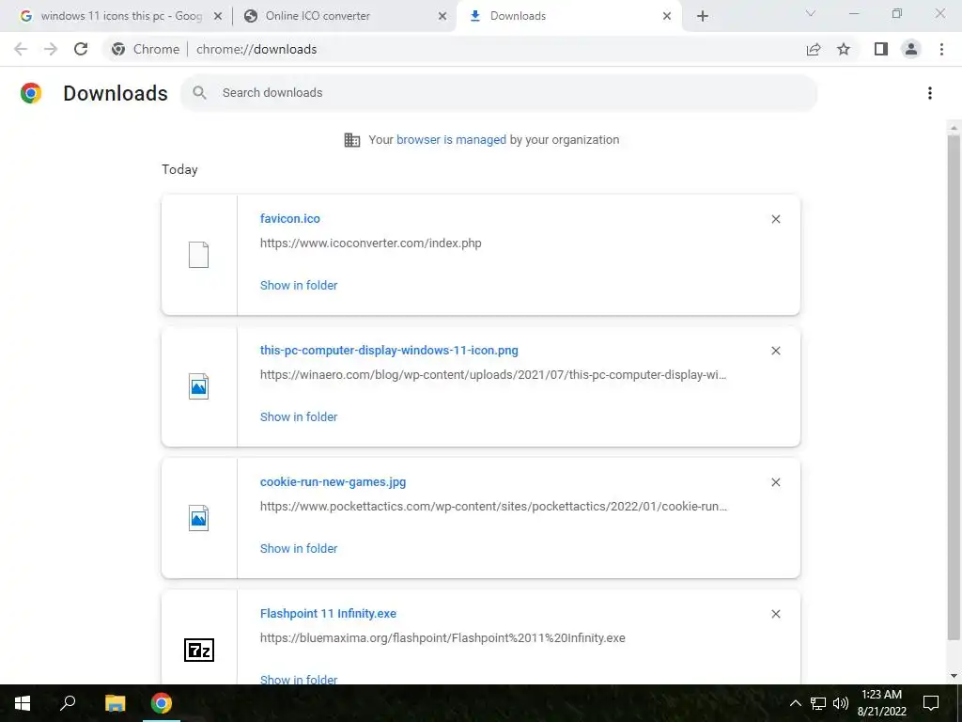This screenshot has height=722, width=962.
Task: Click the page vertical scrollbar thumb
Action: tap(954, 386)
